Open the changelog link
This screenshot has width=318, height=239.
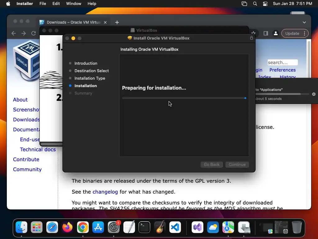click(x=105, y=192)
